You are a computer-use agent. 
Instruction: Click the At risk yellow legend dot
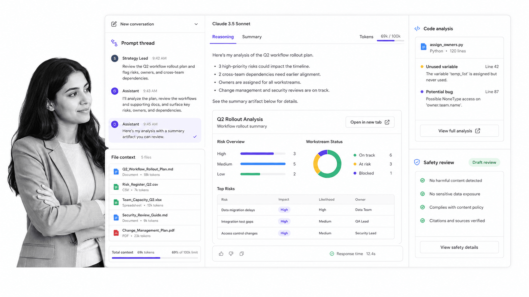point(355,164)
